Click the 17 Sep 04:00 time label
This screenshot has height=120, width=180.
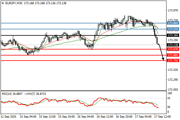(x=143, y=117)
